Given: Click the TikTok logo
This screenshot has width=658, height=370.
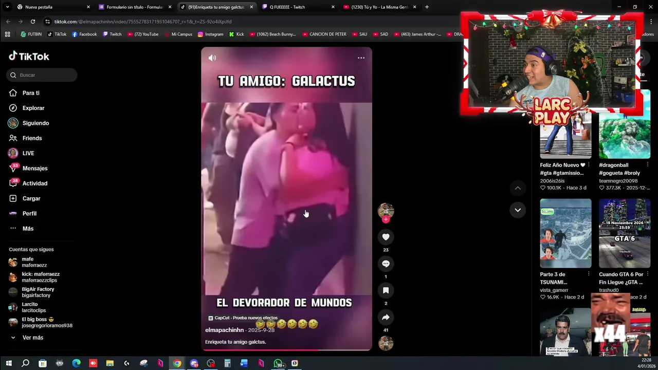Looking at the screenshot, I should 29,56.
